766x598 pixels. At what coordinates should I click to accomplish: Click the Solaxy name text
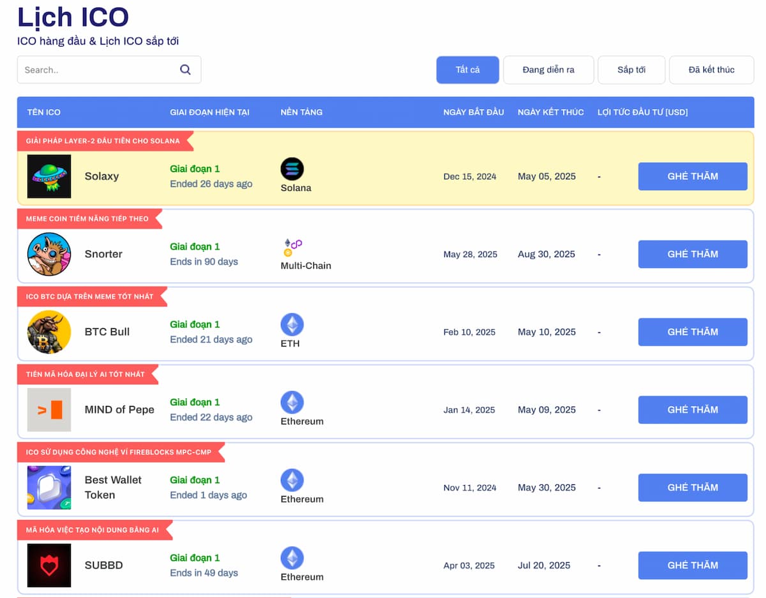coord(102,176)
